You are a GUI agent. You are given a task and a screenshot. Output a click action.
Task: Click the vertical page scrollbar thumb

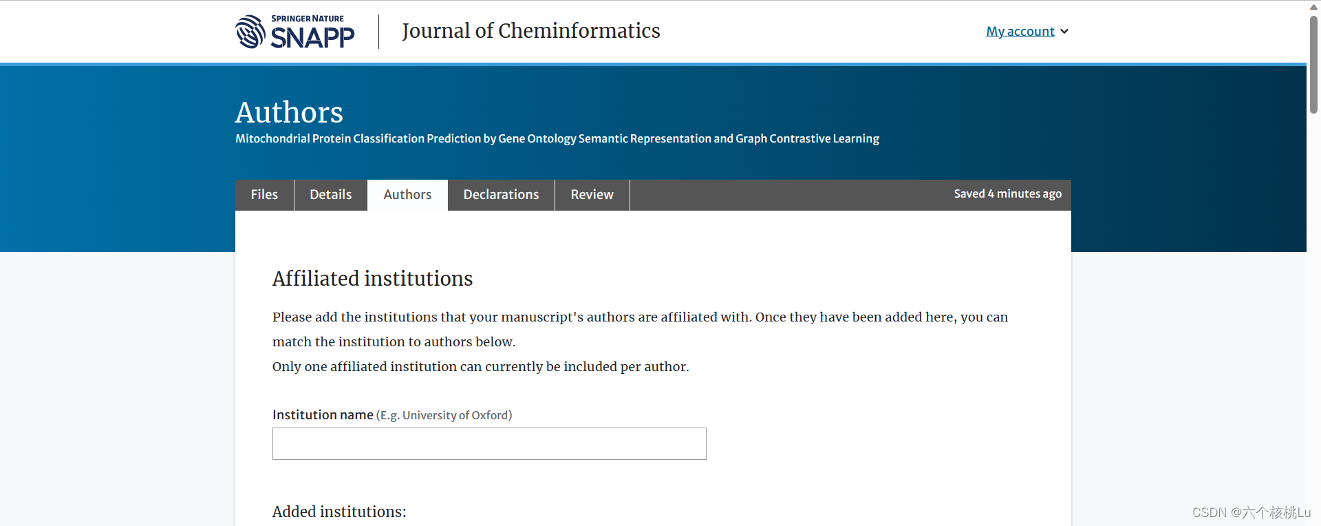click(1313, 65)
